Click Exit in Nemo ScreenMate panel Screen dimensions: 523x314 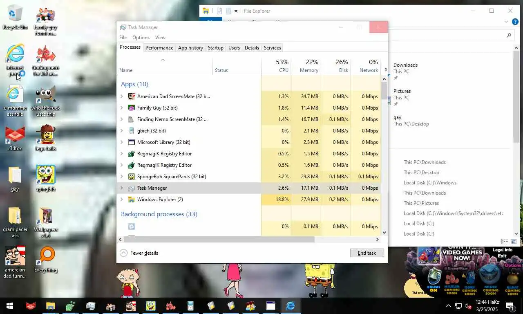(x=502, y=256)
